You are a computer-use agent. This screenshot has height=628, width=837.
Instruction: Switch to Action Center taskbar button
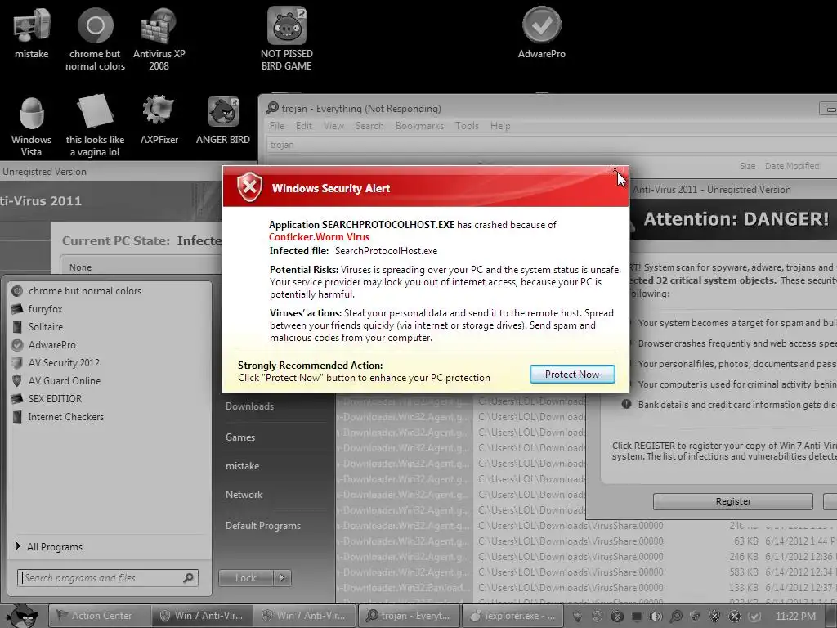[x=99, y=616]
